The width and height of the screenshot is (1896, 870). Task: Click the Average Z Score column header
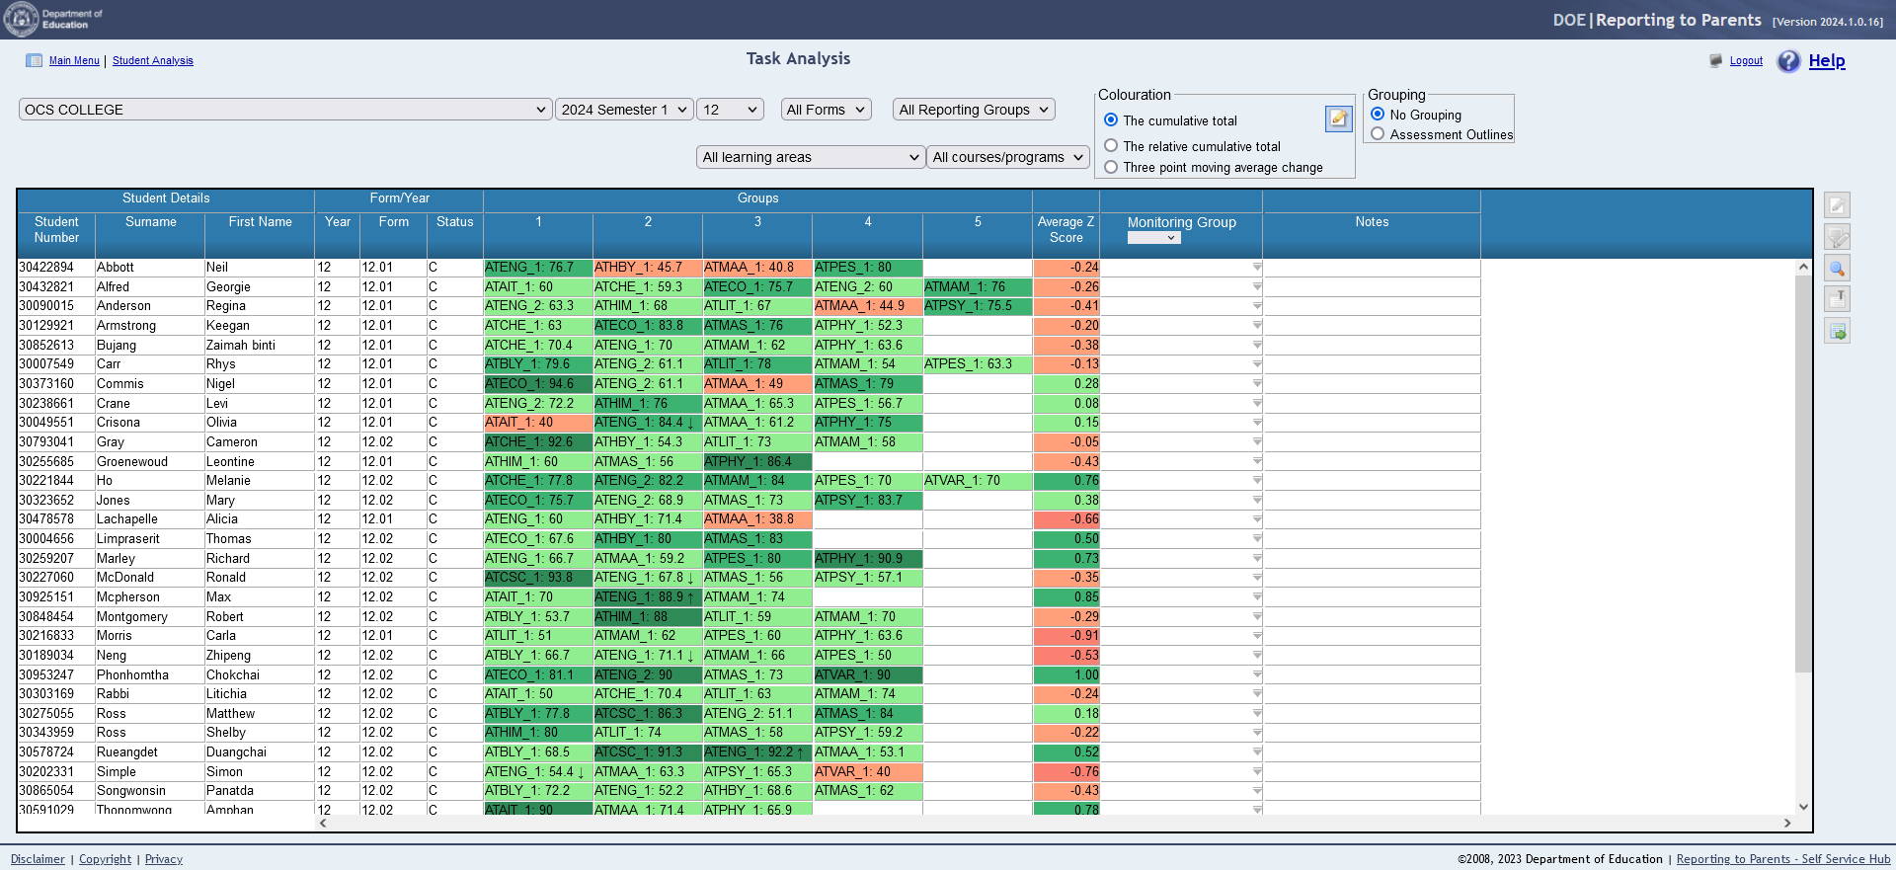(1066, 230)
